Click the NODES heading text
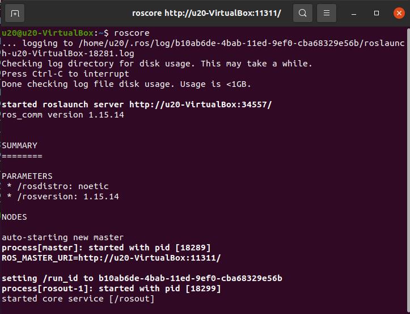 coord(14,217)
